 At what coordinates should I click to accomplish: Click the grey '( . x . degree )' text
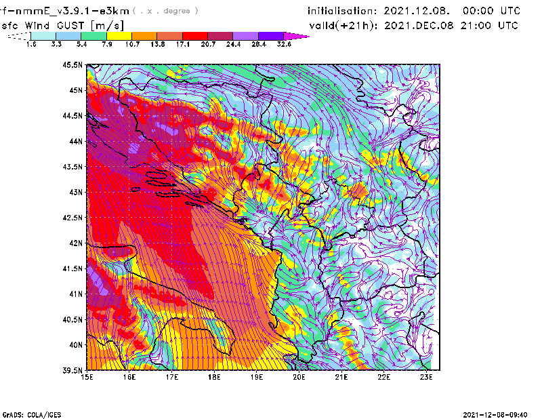165,11
